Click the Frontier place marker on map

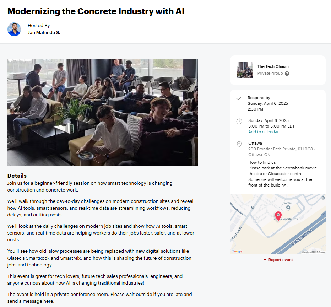pos(288,207)
